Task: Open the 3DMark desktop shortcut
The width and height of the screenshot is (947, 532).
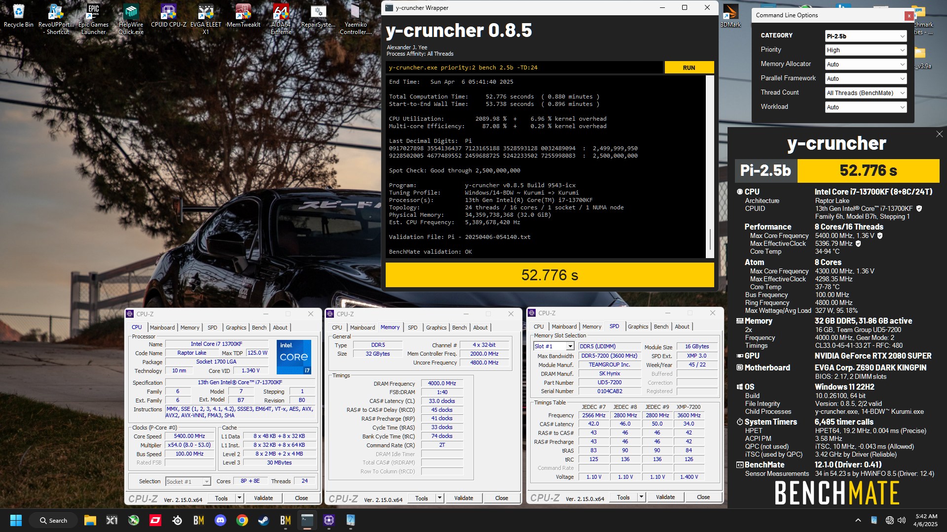Action: click(x=730, y=16)
